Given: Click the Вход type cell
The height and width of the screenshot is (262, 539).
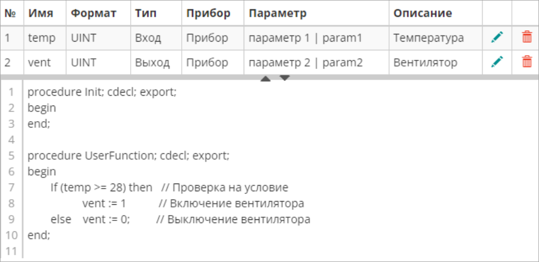Looking at the screenshot, I should [x=148, y=37].
